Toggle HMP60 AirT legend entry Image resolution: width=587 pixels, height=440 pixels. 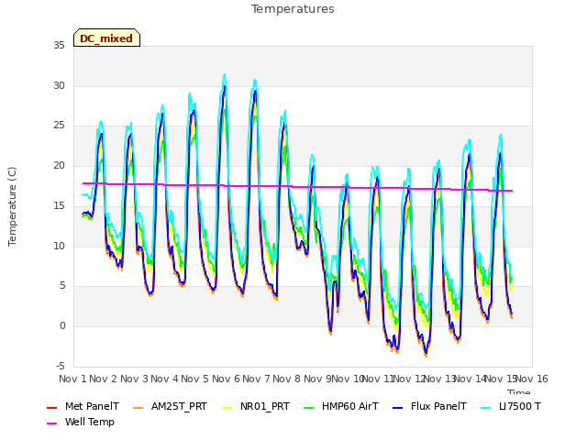341,407
